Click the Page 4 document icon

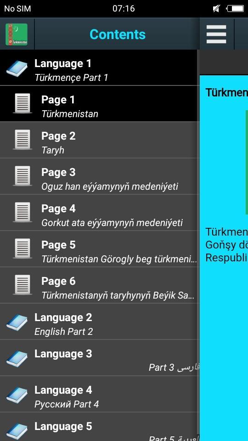[x=22, y=212]
